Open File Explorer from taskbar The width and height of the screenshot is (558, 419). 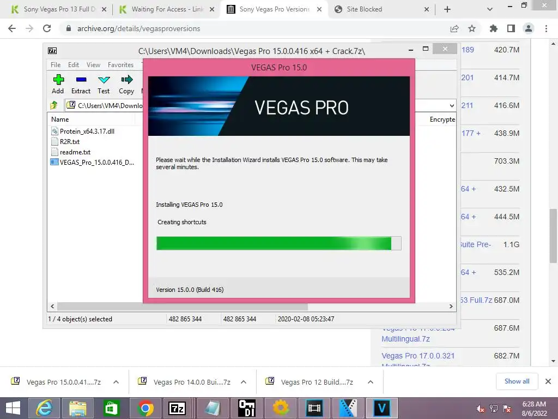[x=77, y=408]
